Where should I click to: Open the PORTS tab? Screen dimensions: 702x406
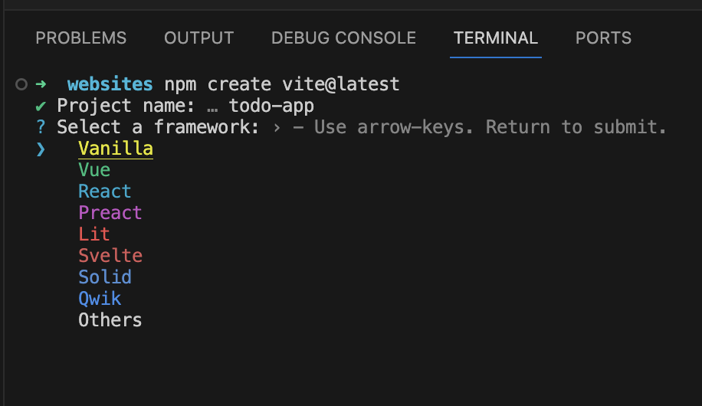pos(603,38)
